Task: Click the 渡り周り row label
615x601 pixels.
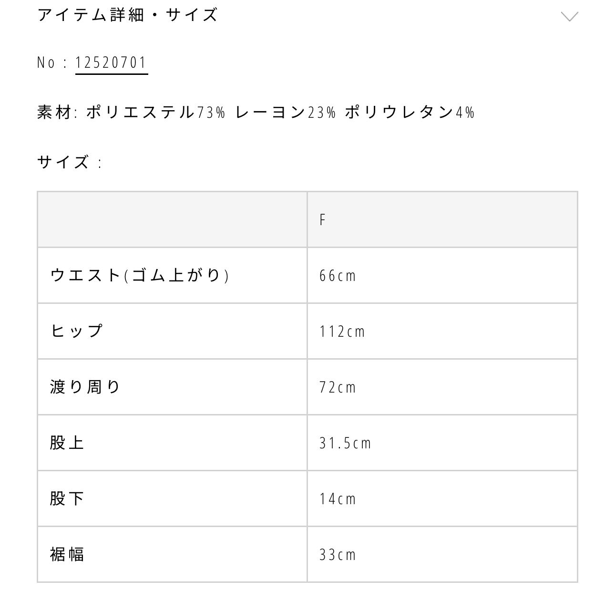Action: [85, 387]
